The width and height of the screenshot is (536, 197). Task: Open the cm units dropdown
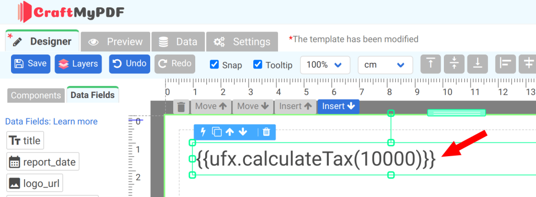click(x=385, y=64)
